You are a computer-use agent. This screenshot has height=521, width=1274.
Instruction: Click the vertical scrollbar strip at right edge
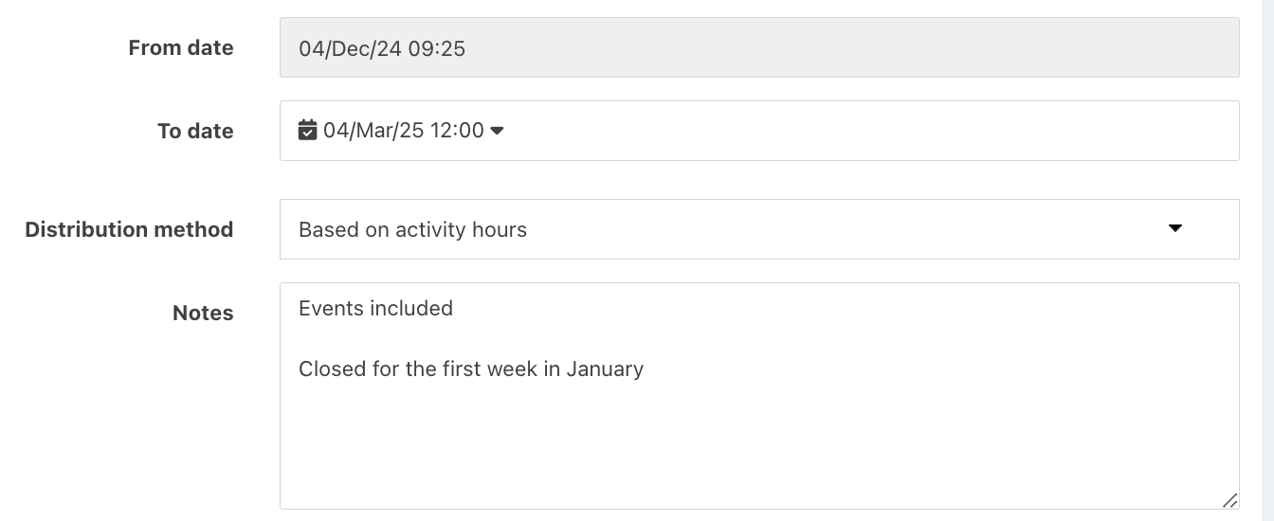1268,260
